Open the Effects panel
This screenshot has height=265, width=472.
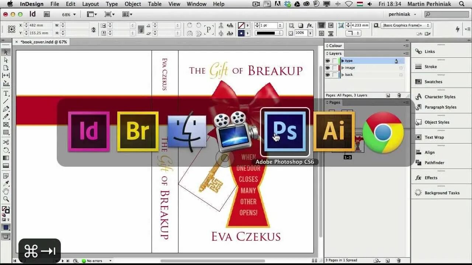(x=431, y=178)
